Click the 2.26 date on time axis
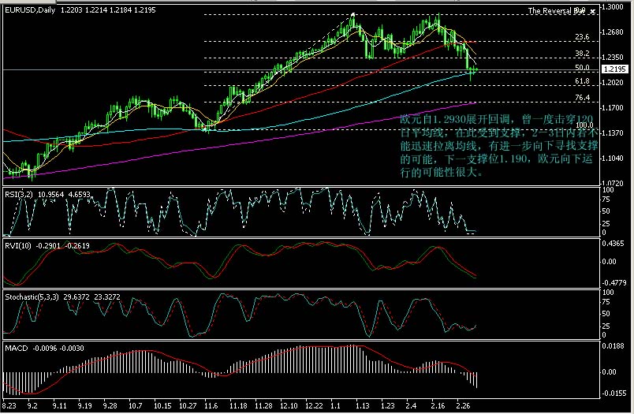 (463, 405)
